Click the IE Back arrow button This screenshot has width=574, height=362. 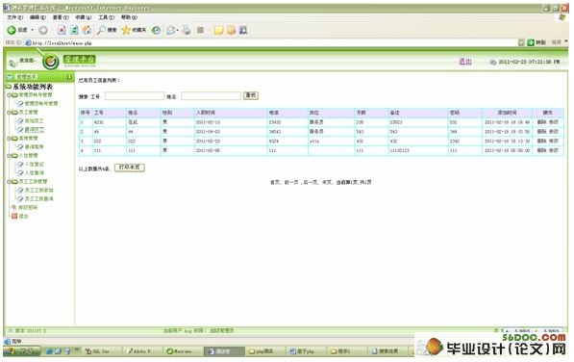coord(12,30)
